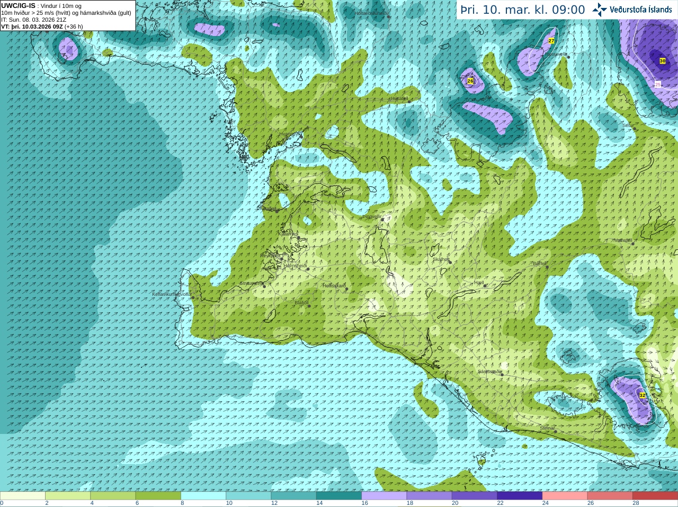Click the yellow gust marker 32 in southeast
Image resolution: width=678 pixels, height=507 pixels.
643,395
